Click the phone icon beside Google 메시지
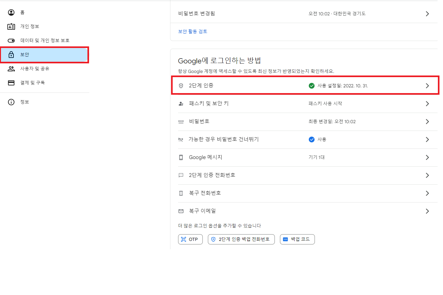This screenshot has width=443, height=295. pos(181,157)
